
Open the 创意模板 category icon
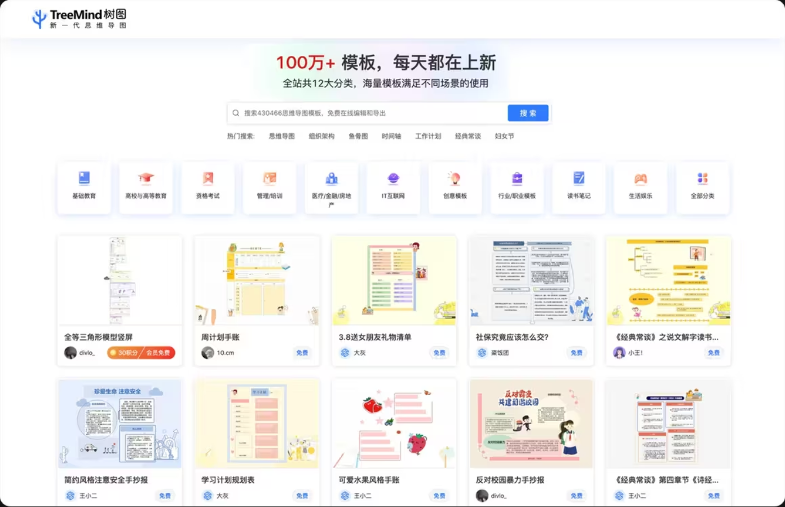coord(455,188)
